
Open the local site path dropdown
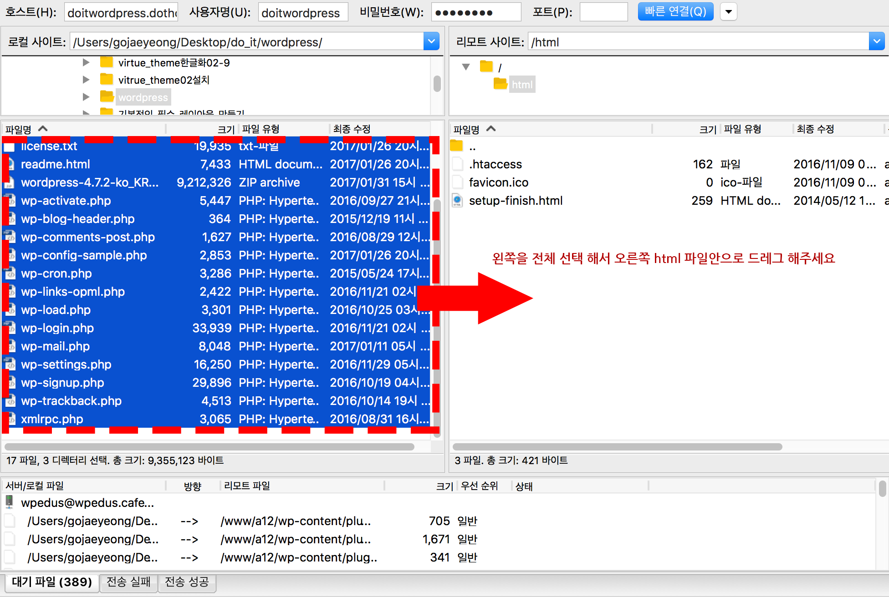(x=431, y=42)
